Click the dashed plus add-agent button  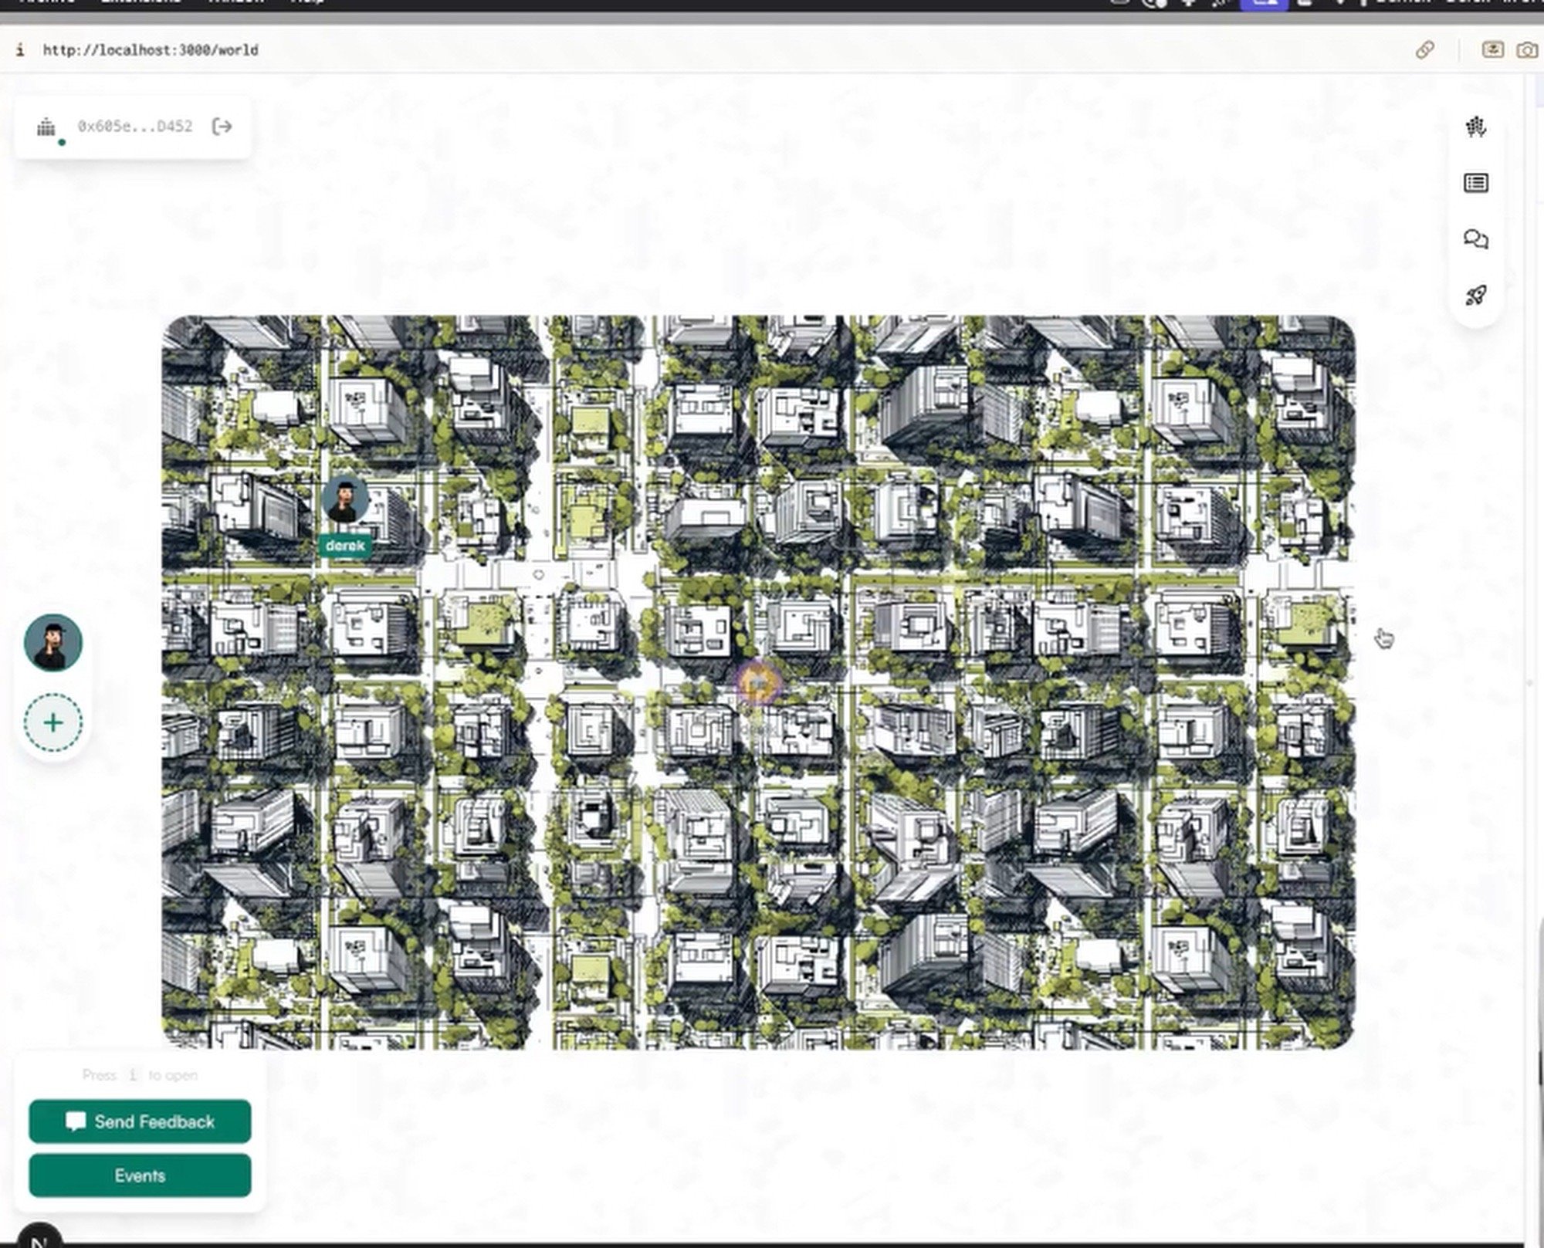[53, 723]
